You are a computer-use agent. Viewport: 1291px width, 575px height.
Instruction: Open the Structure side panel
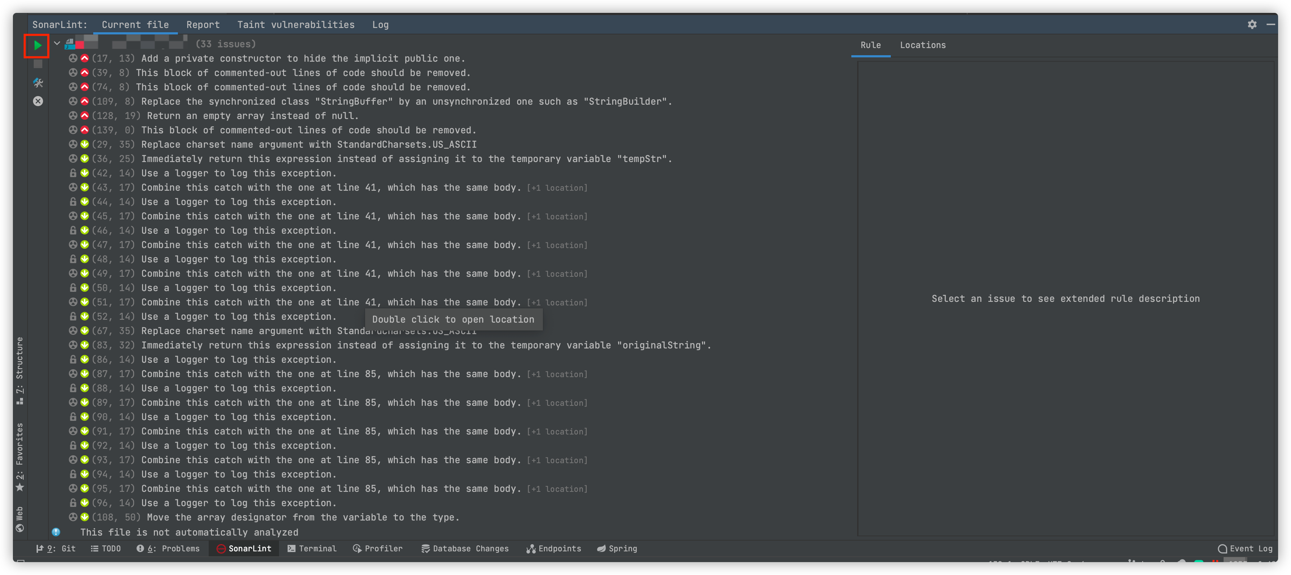[20, 371]
